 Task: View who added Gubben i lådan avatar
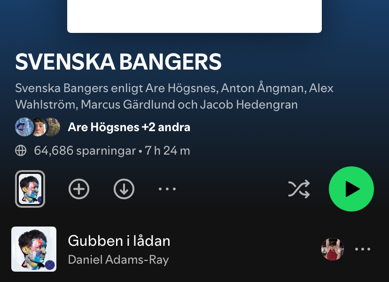point(333,249)
